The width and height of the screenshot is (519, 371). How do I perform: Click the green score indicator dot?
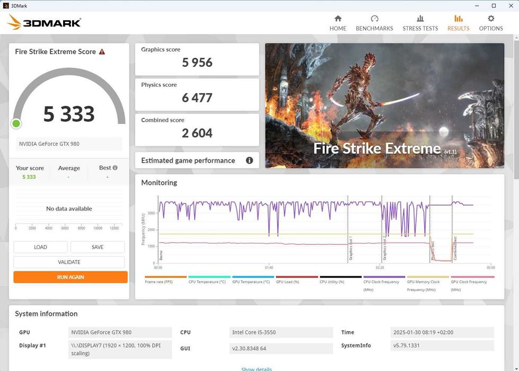click(x=16, y=124)
